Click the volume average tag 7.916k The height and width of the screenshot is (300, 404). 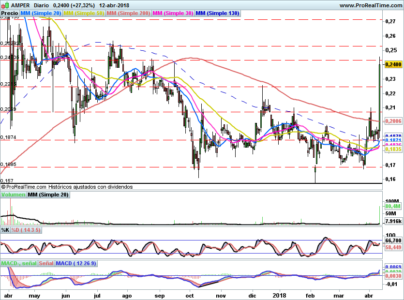coord(393,221)
